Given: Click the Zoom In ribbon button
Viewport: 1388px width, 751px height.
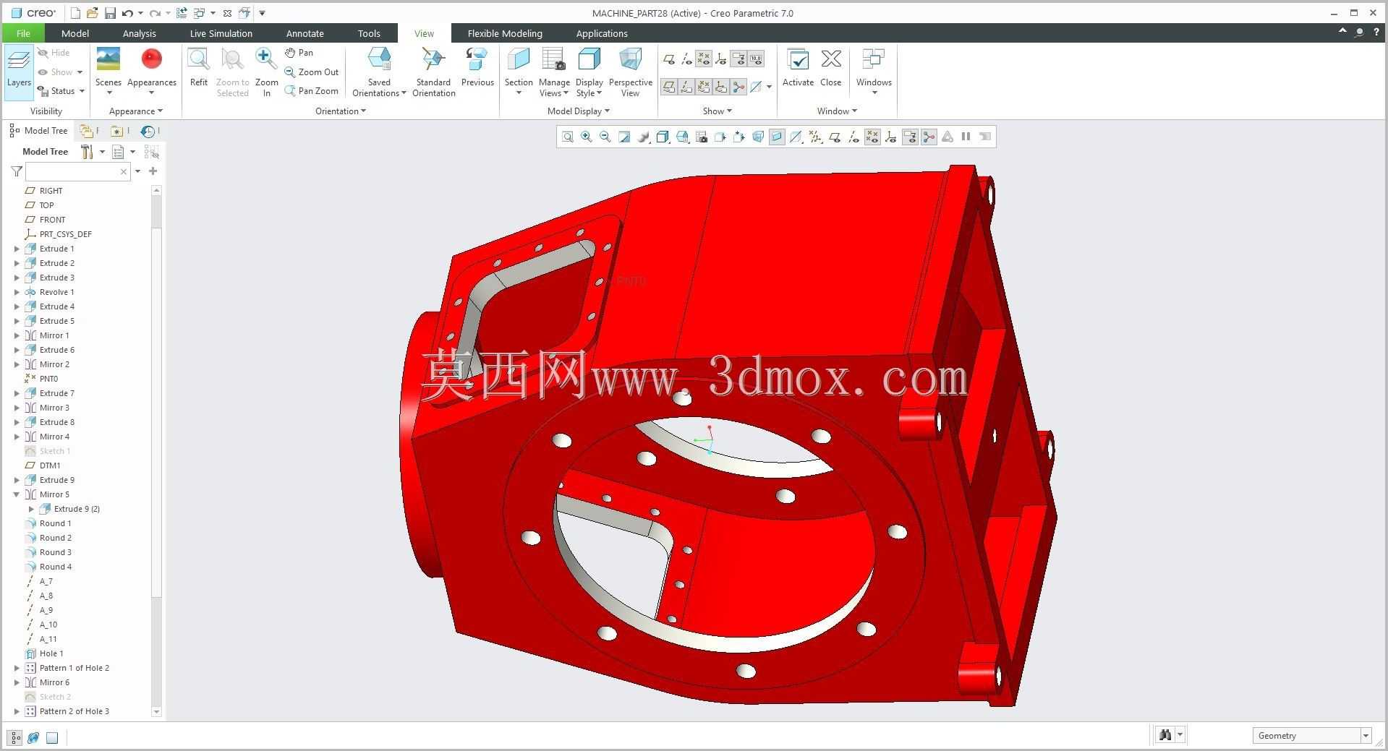Looking at the screenshot, I should (x=266, y=72).
